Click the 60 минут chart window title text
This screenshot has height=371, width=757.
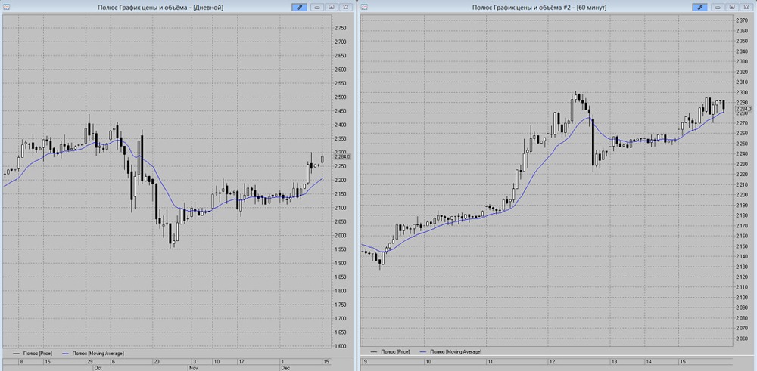coord(539,8)
